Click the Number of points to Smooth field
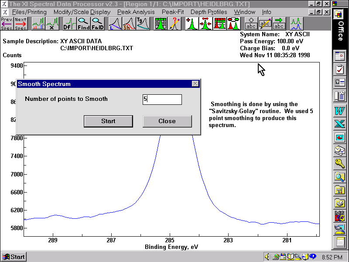This screenshot has width=349, height=262. coord(162,99)
